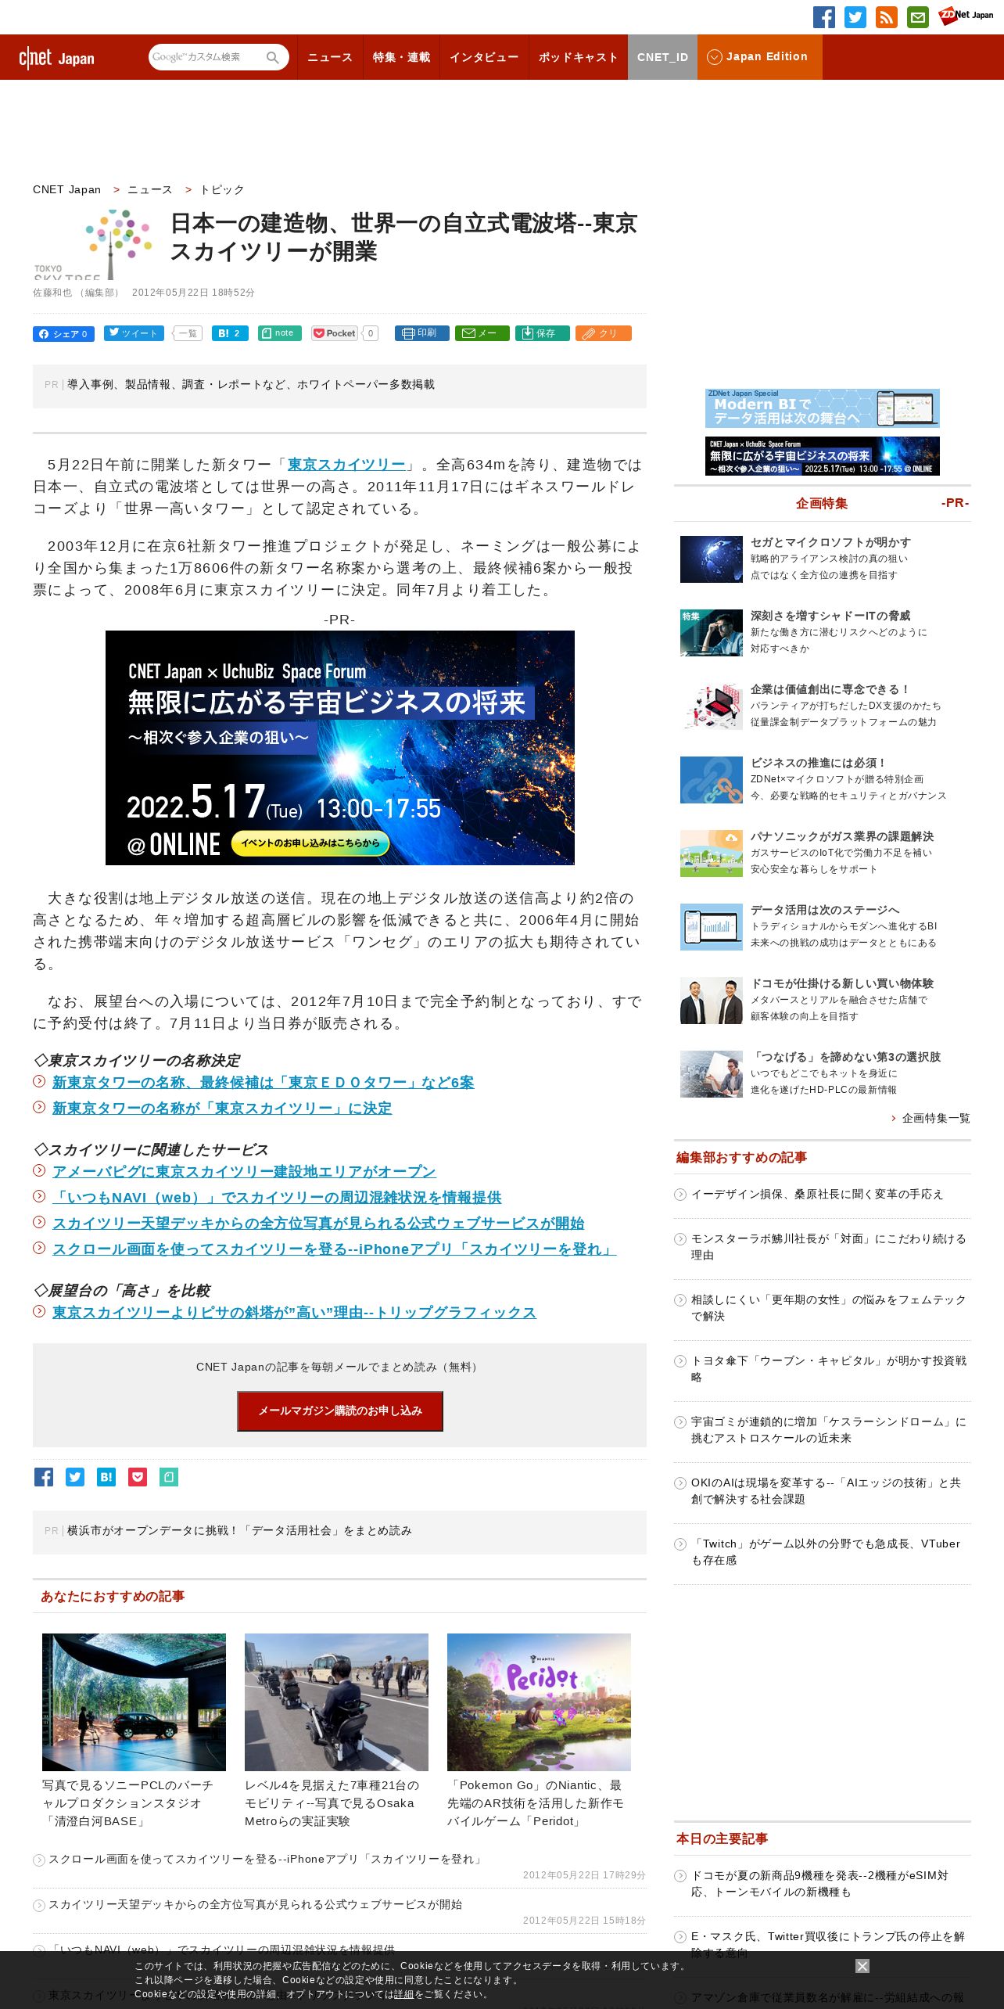Viewport: 1004px width, 2009px height.
Task: Expand the Japan Edition dropdown
Action: pos(759,57)
